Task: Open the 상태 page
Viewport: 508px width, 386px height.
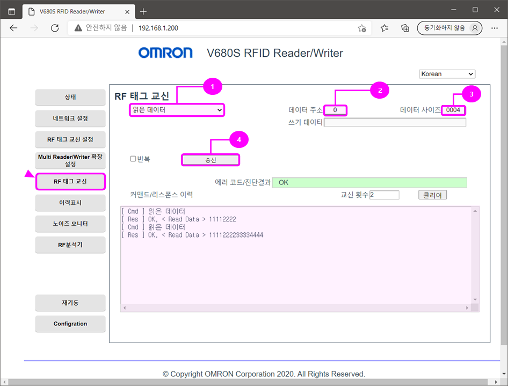Action: [70, 97]
